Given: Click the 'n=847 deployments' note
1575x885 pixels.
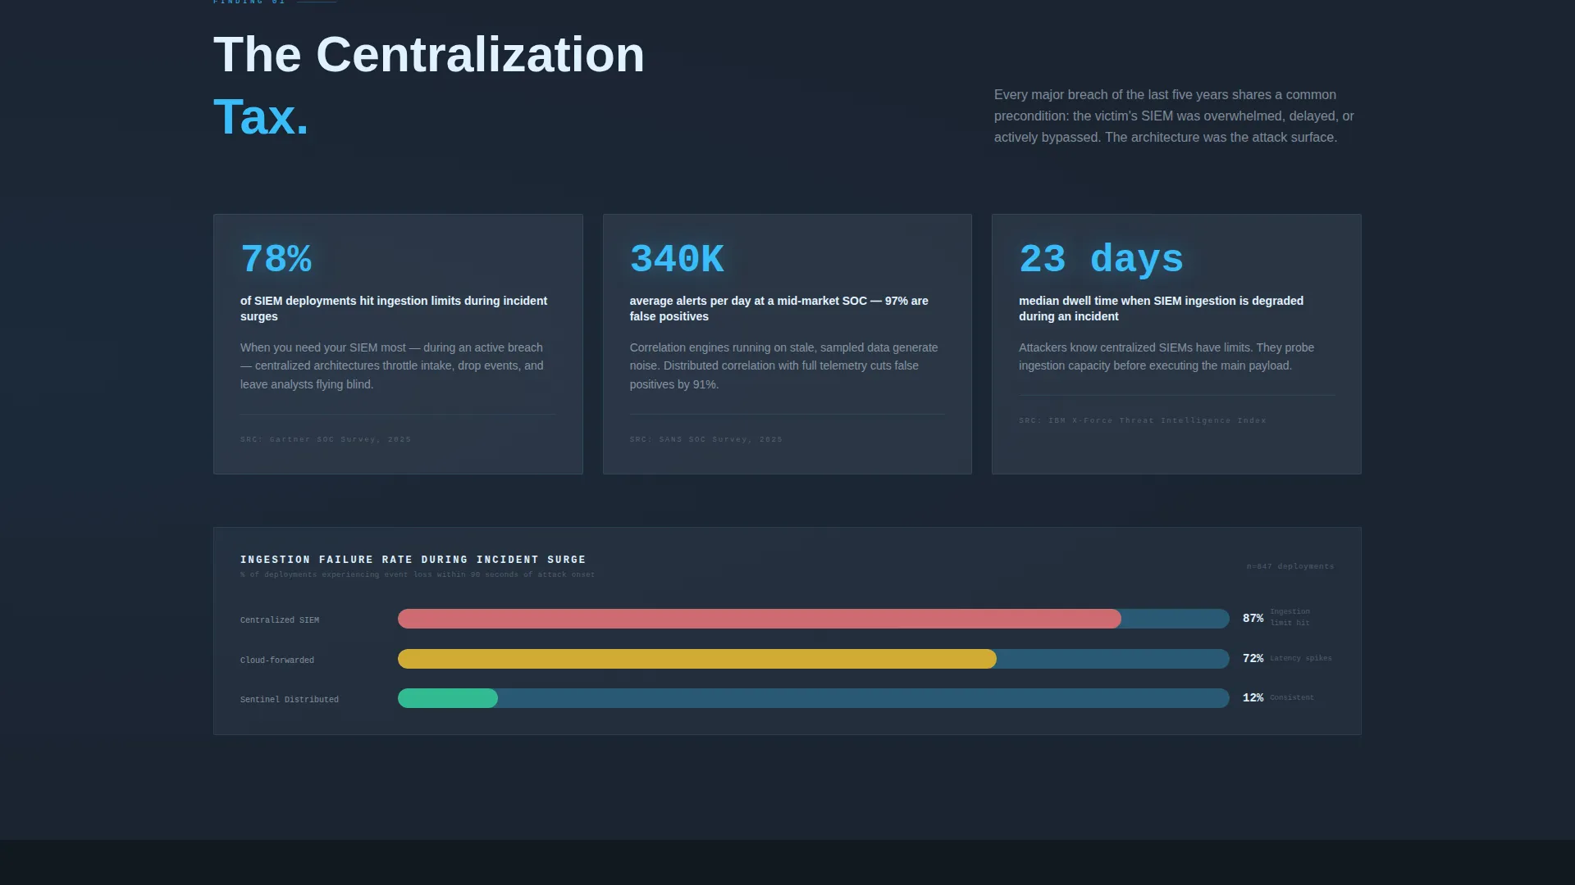Looking at the screenshot, I should click(x=1290, y=566).
